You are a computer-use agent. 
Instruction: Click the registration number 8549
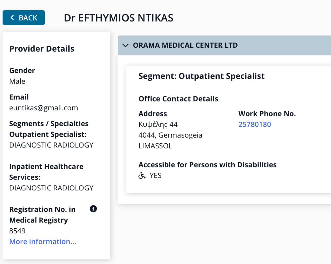click(17, 231)
